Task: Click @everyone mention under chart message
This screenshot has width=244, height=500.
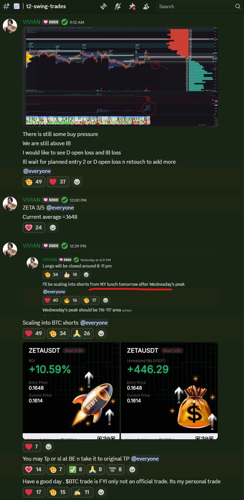Action: (37, 171)
